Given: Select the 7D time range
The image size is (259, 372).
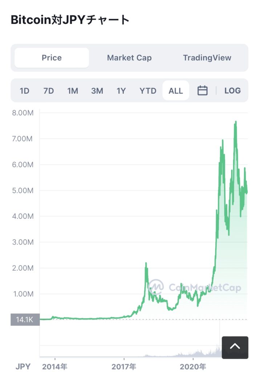Looking at the screenshot, I should pyautogui.click(x=48, y=90).
